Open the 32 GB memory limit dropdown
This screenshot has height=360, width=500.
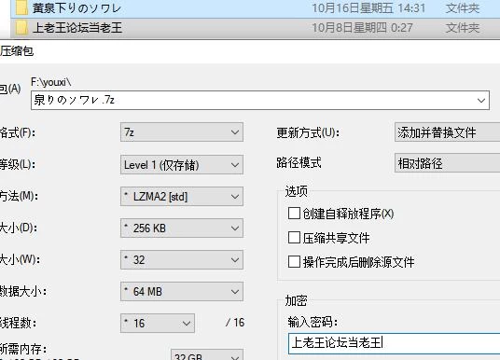207,355
